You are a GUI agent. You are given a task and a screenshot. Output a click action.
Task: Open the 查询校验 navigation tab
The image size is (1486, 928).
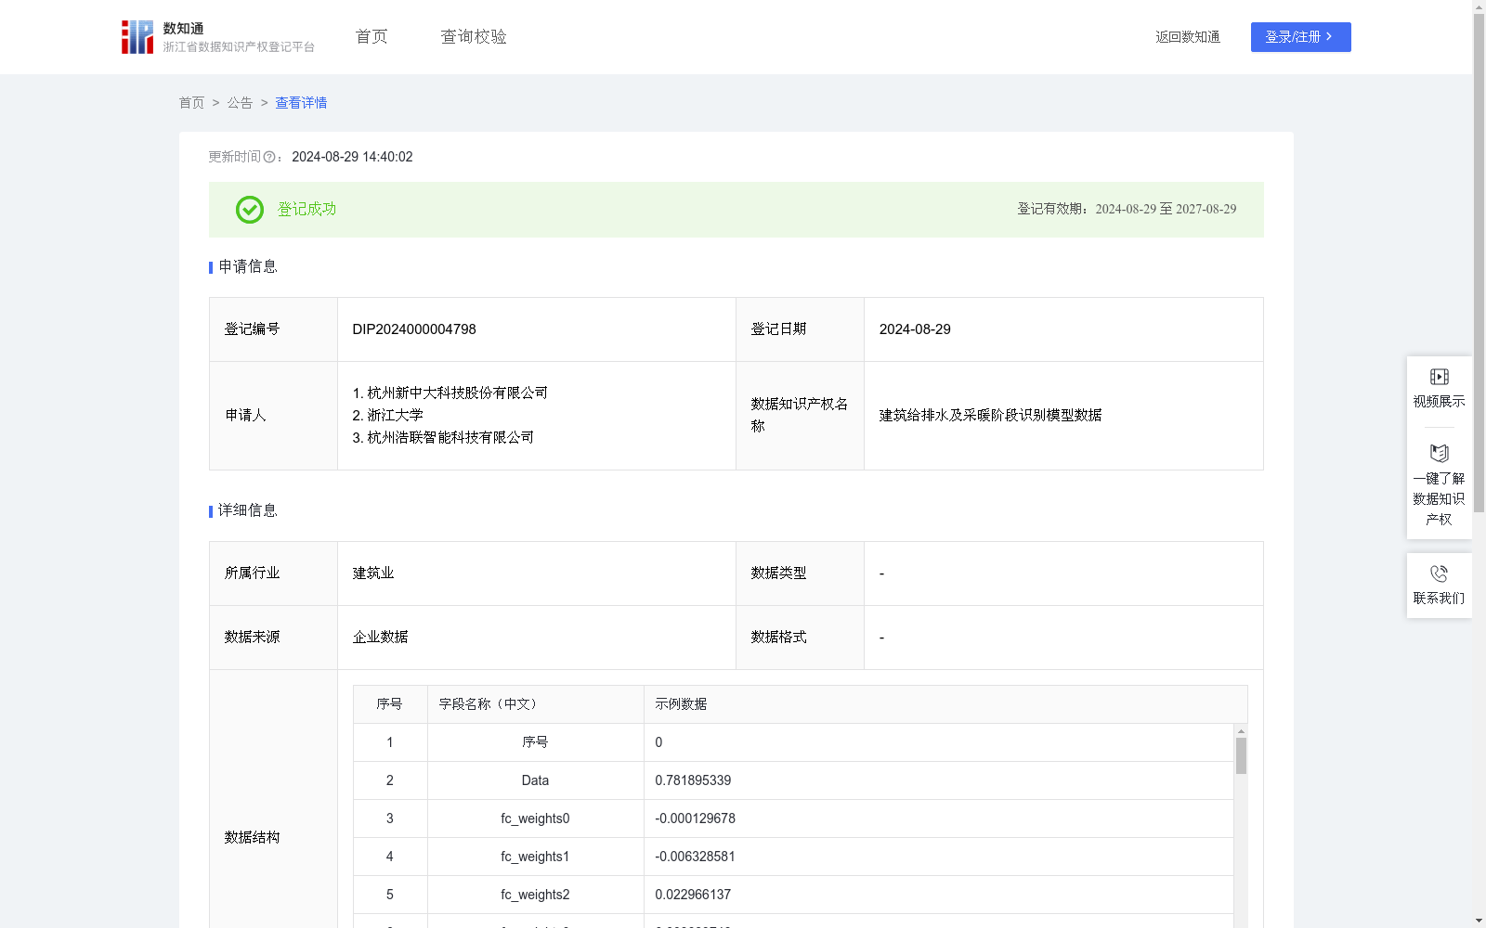474,37
